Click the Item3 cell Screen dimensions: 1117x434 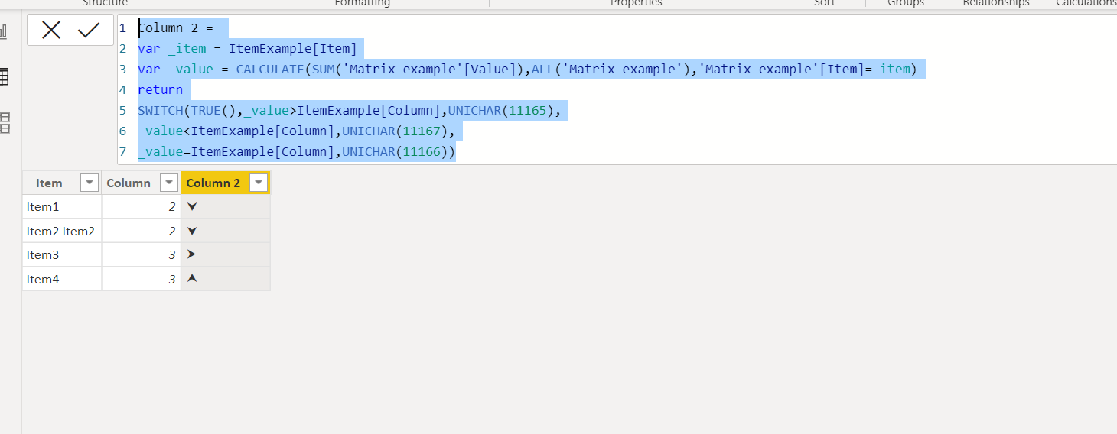tap(62, 254)
